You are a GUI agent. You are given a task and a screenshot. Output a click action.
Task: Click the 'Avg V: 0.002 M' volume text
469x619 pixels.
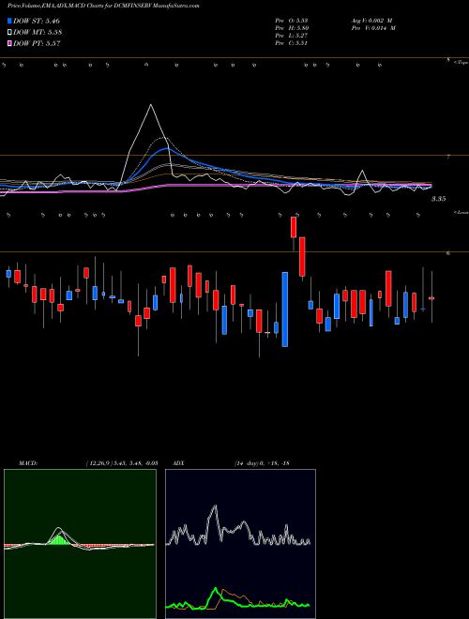[x=371, y=21]
